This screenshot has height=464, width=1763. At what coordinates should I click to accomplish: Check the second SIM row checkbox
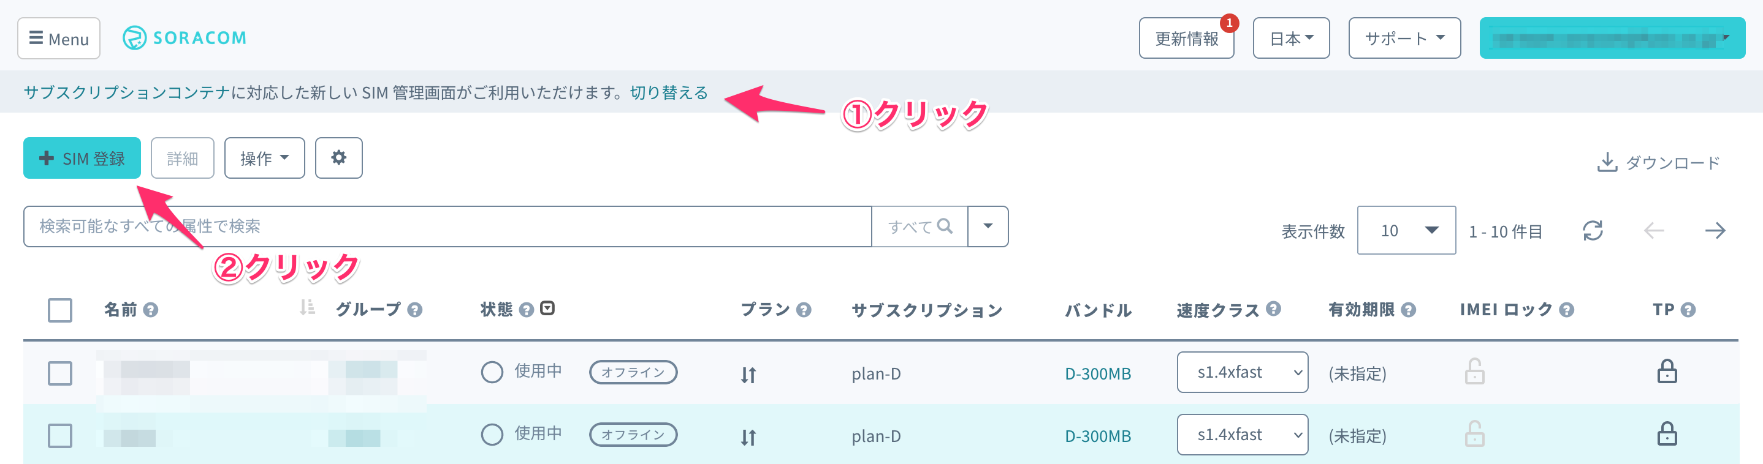(x=60, y=435)
